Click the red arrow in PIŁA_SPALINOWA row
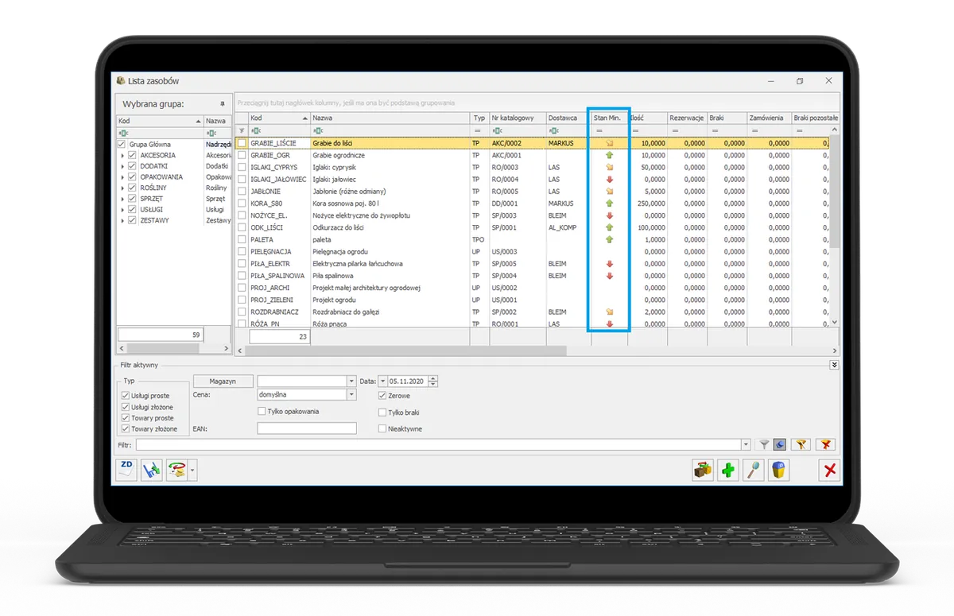The width and height of the screenshot is (954, 616). point(610,276)
